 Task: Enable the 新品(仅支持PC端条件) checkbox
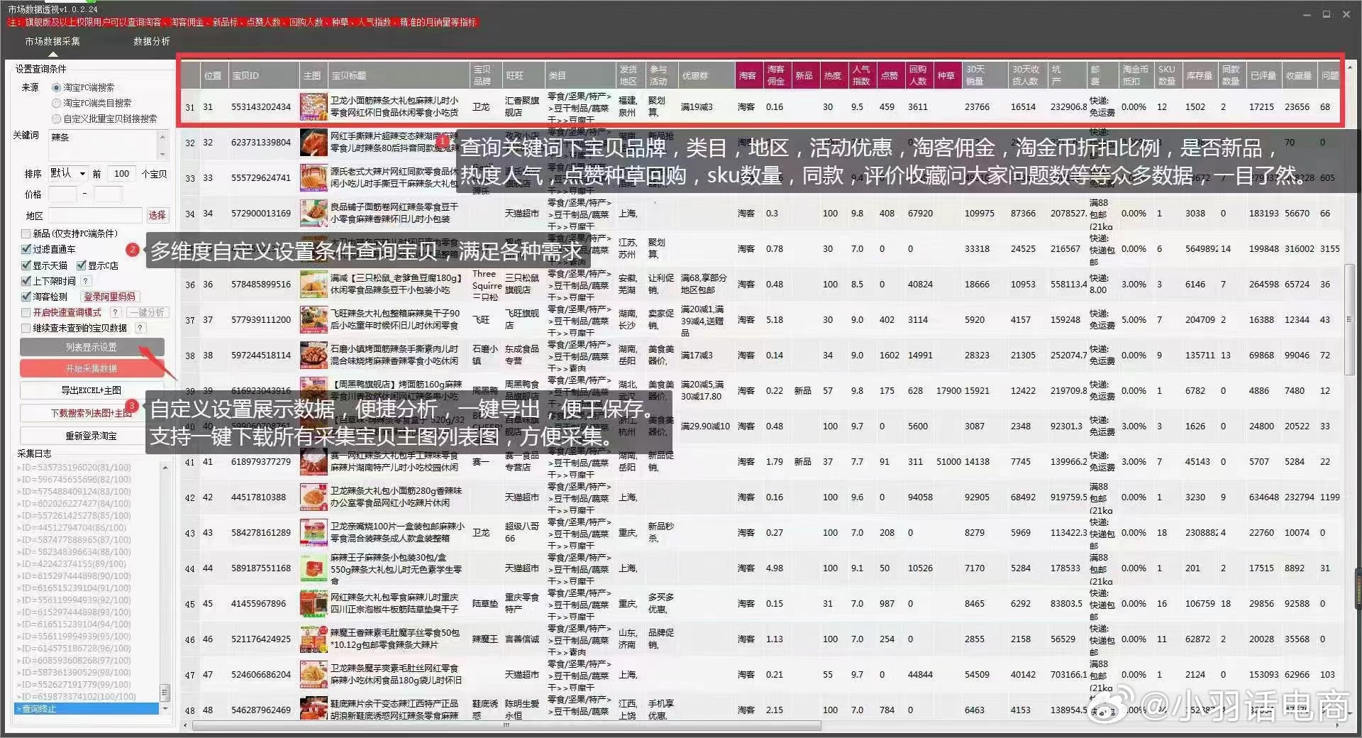(26, 233)
